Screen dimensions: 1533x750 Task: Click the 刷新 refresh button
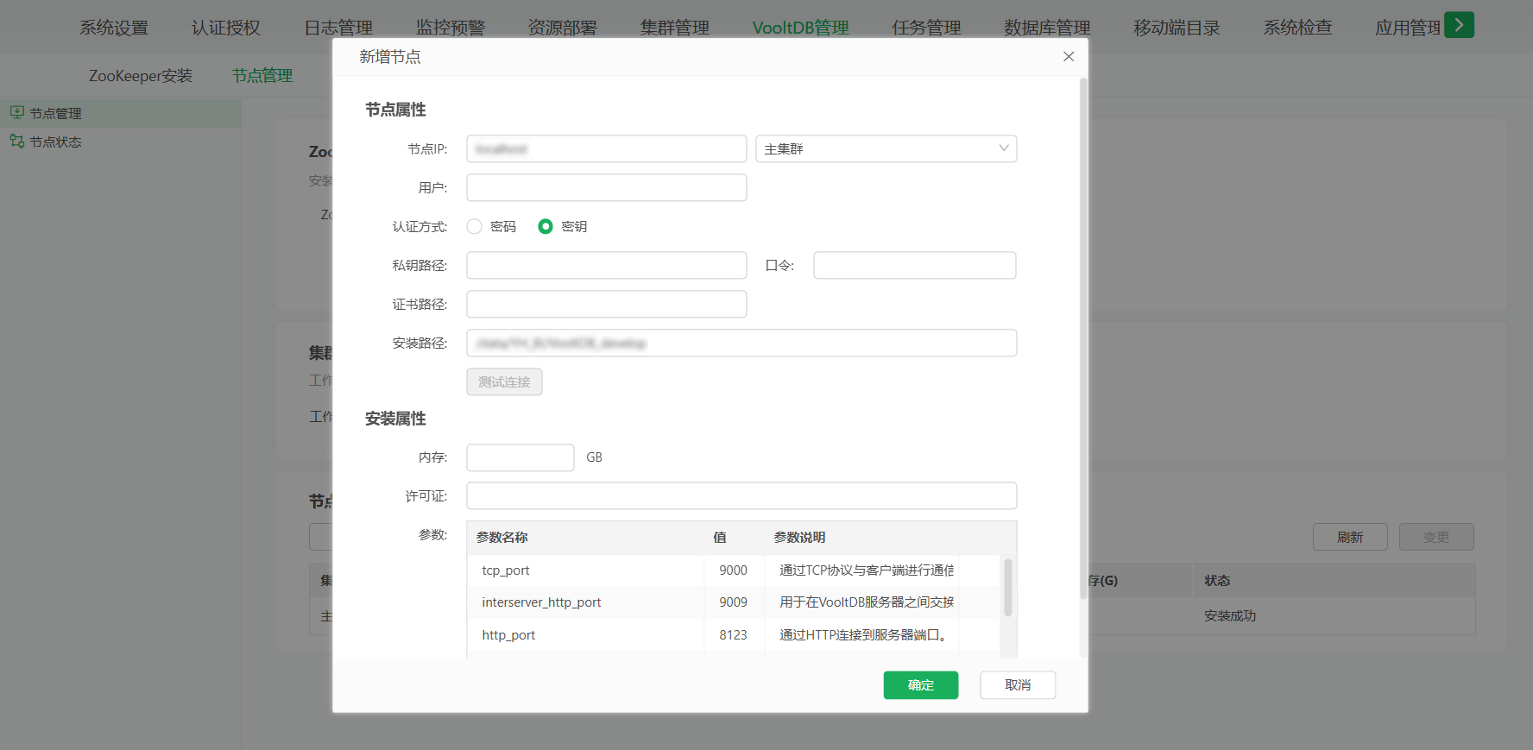pyautogui.click(x=1350, y=537)
